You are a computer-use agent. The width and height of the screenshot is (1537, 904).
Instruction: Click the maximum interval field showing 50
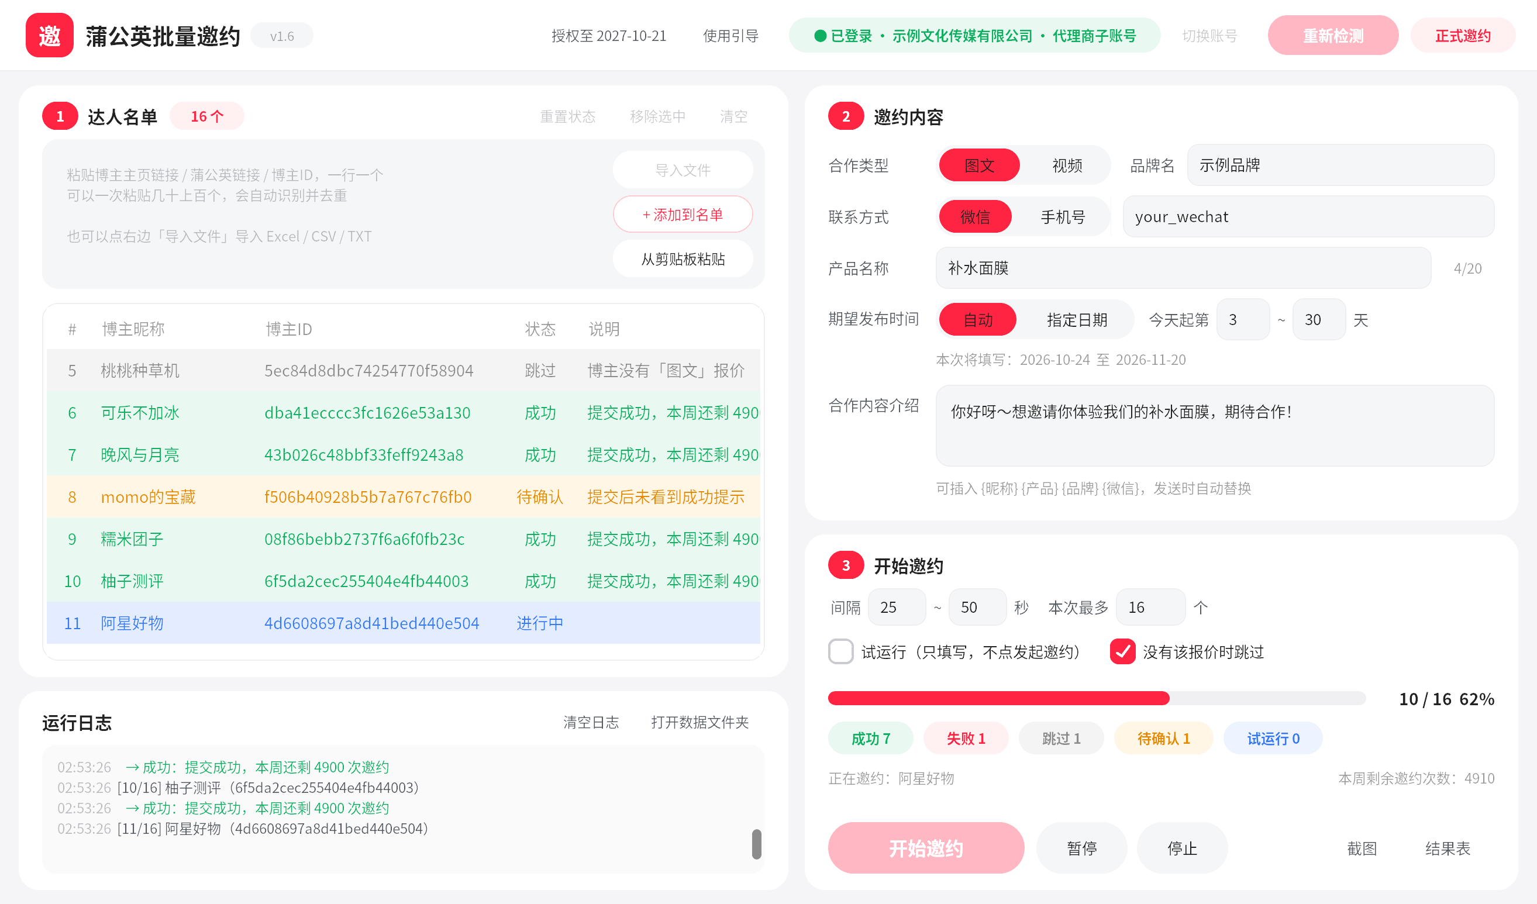click(977, 607)
